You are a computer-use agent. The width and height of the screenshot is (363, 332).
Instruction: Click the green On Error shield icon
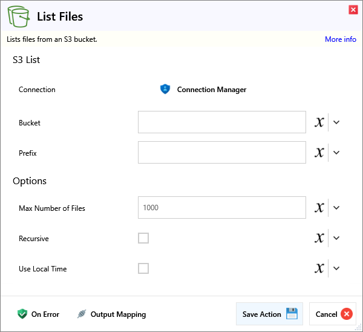point(22,314)
